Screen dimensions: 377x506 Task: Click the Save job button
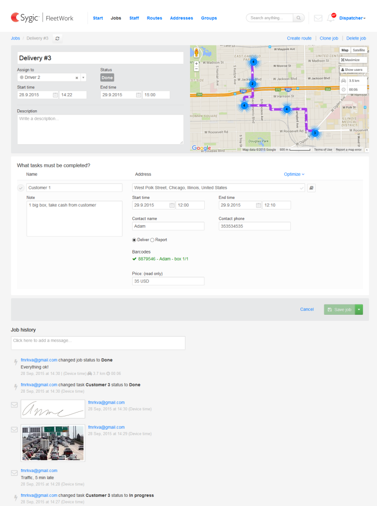pyautogui.click(x=340, y=310)
